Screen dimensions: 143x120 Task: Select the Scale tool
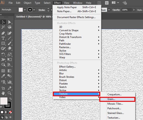pos(10,54)
